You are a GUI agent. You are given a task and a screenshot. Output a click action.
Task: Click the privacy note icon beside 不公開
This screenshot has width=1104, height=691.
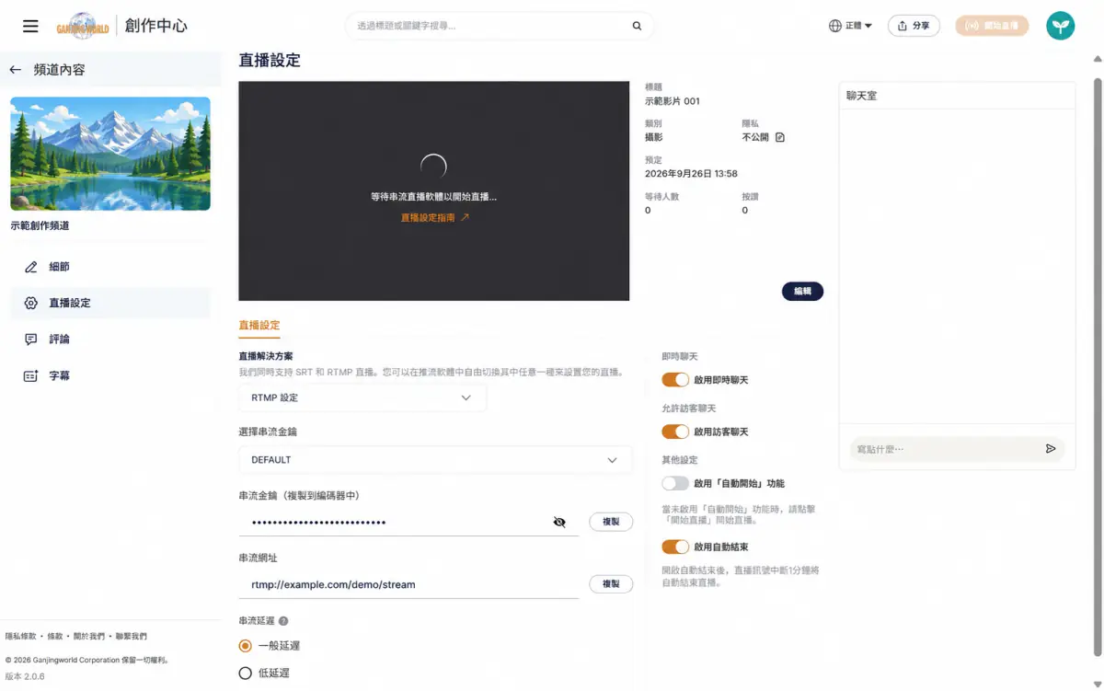pyautogui.click(x=780, y=137)
